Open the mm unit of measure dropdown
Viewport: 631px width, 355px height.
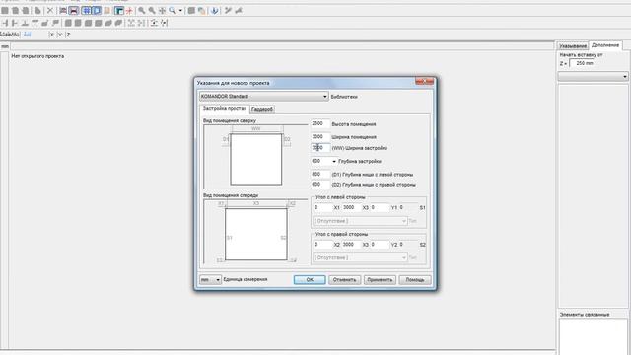click(x=210, y=279)
